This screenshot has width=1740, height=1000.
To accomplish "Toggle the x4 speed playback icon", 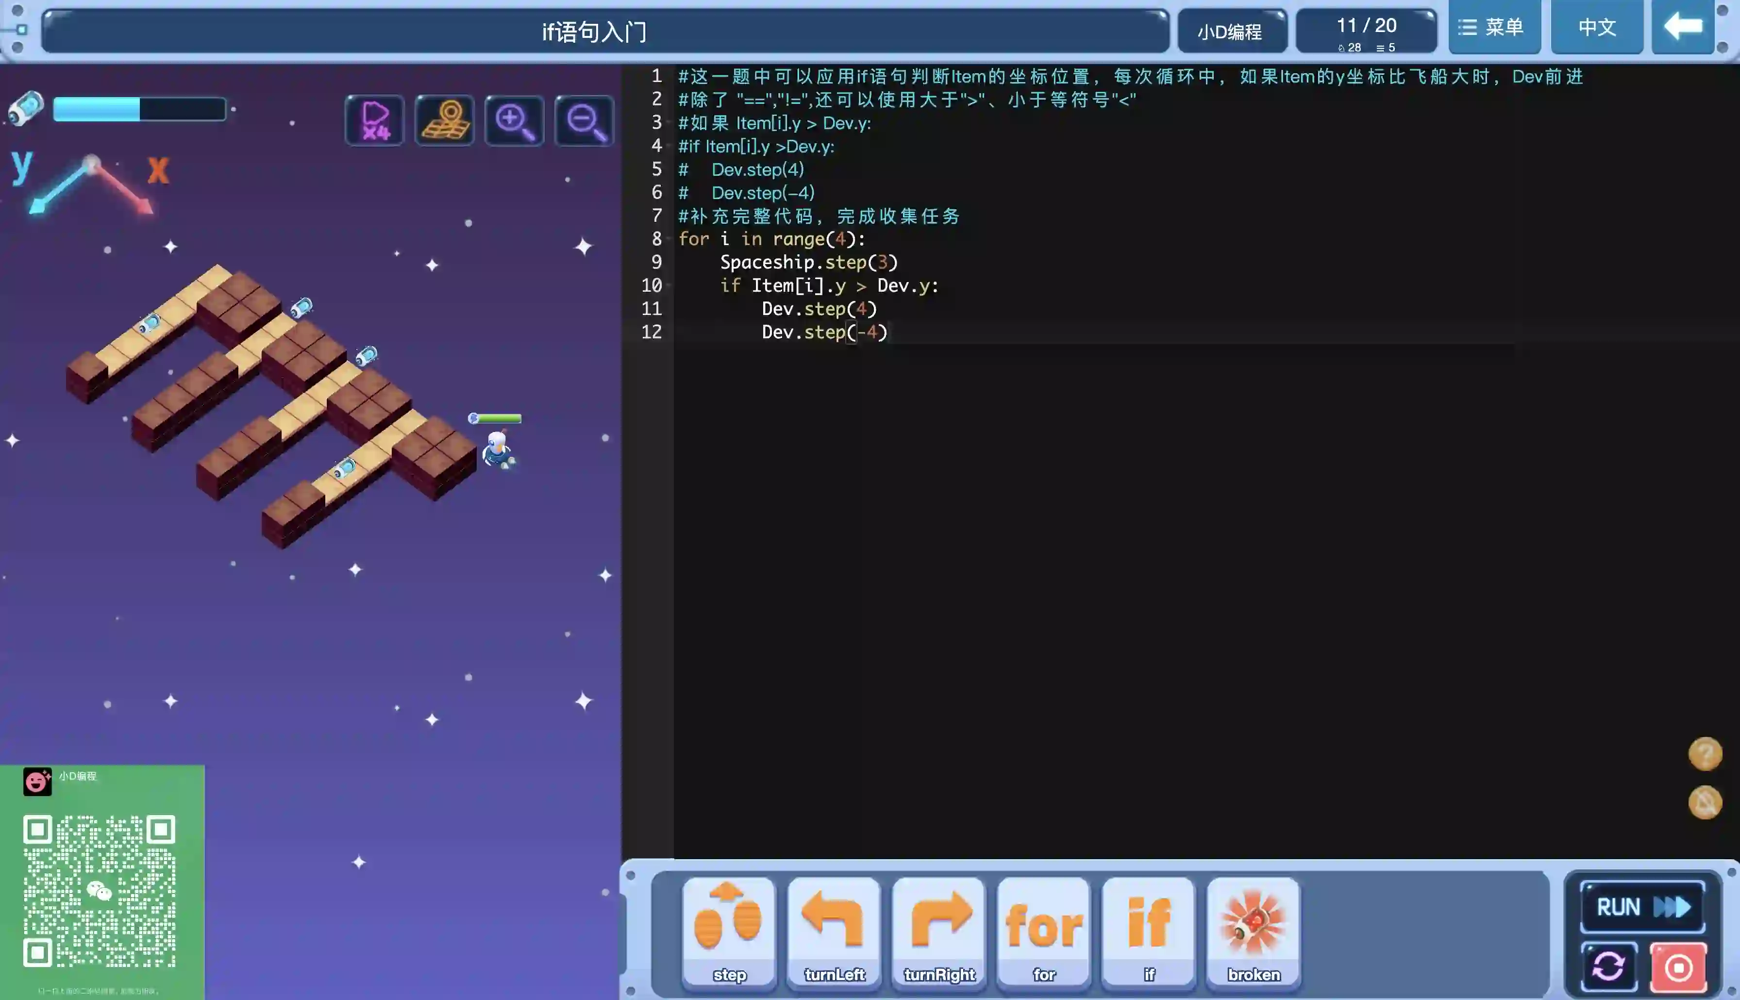I will point(375,121).
